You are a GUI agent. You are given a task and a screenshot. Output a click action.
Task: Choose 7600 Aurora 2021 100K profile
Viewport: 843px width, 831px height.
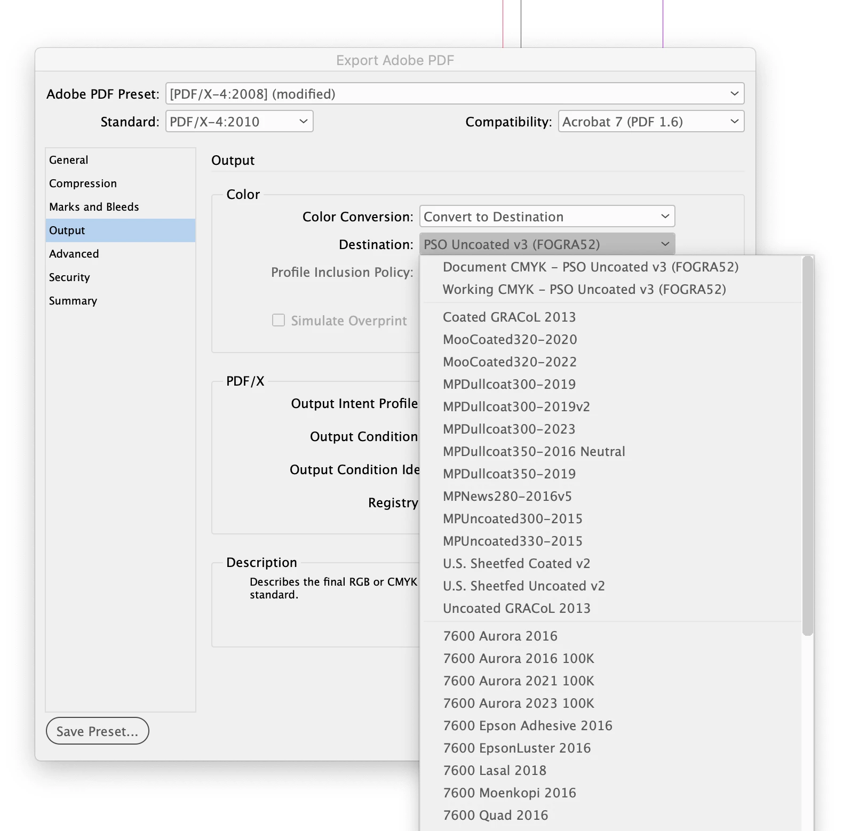(611, 681)
